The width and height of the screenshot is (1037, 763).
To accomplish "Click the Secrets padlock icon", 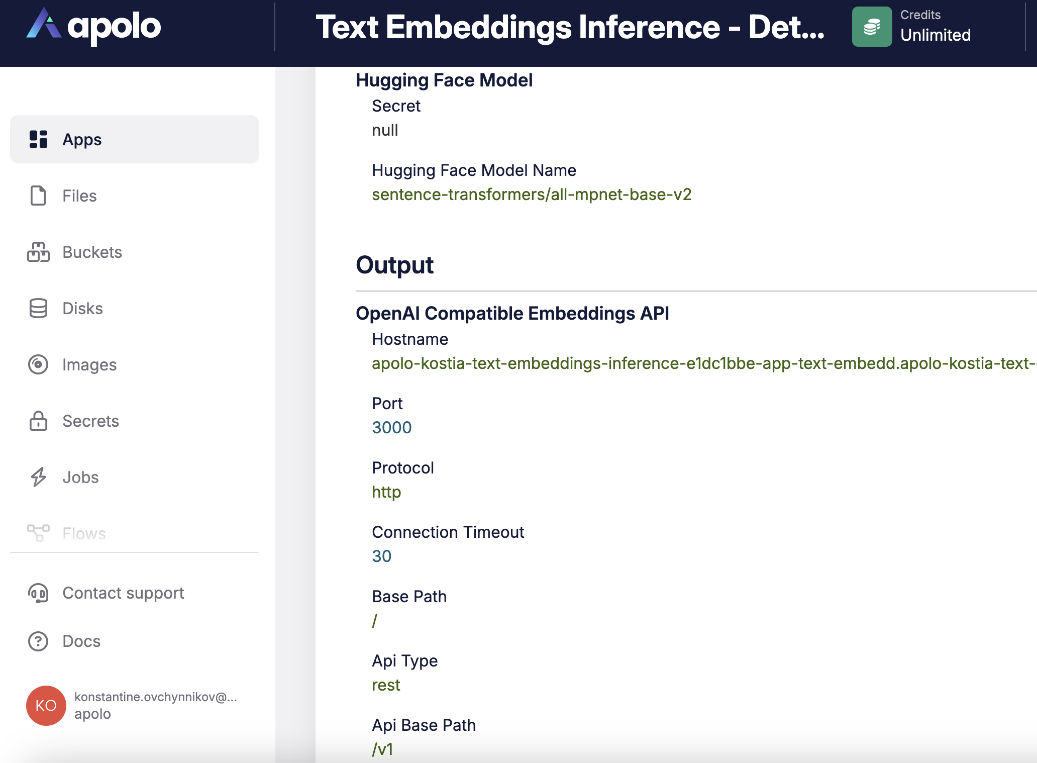I will [38, 421].
